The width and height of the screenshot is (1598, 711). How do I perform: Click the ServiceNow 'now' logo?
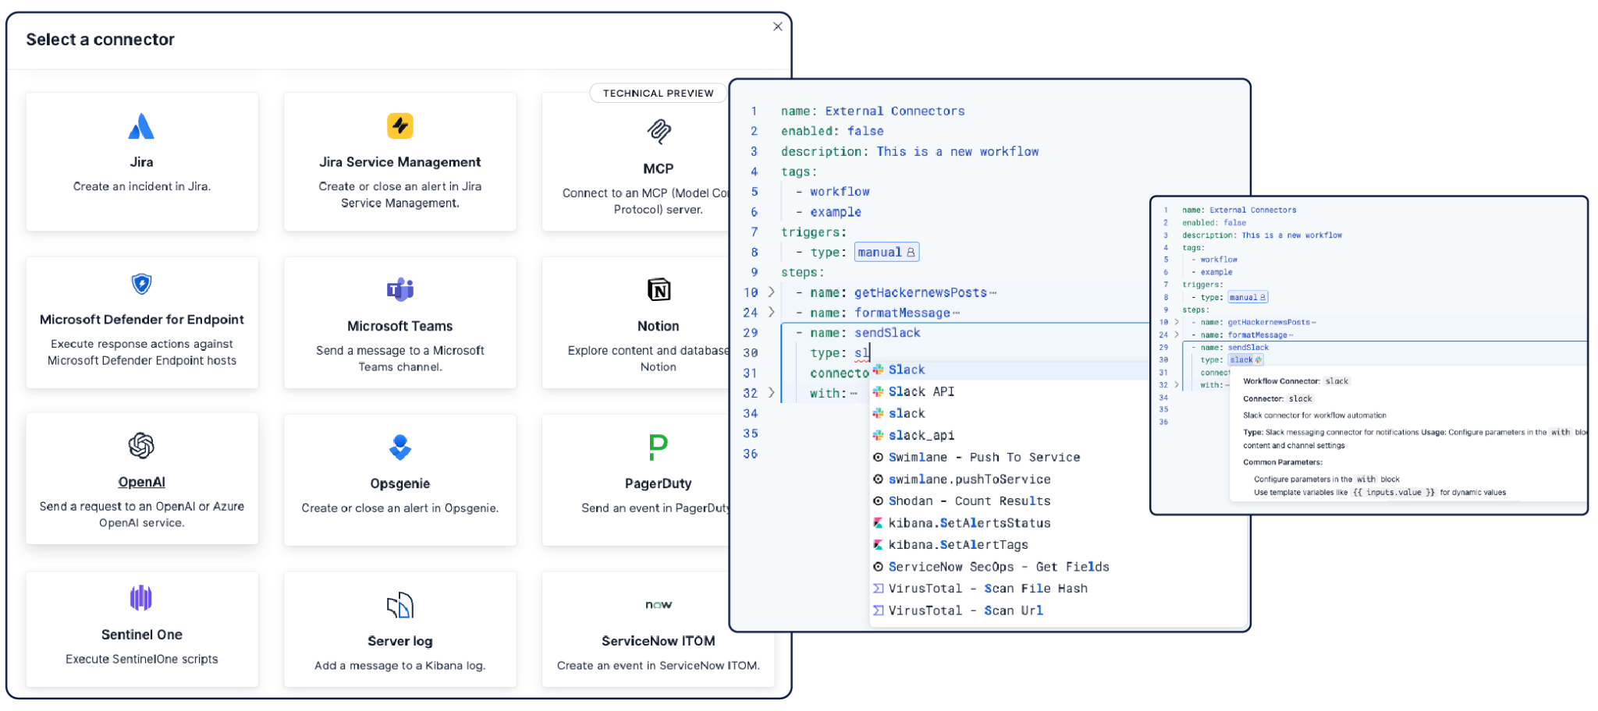(x=659, y=605)
